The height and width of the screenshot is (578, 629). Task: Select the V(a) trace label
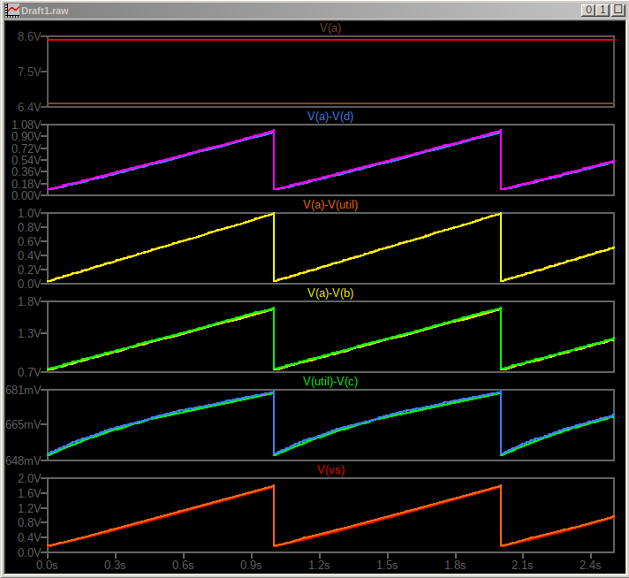point(330,28)
